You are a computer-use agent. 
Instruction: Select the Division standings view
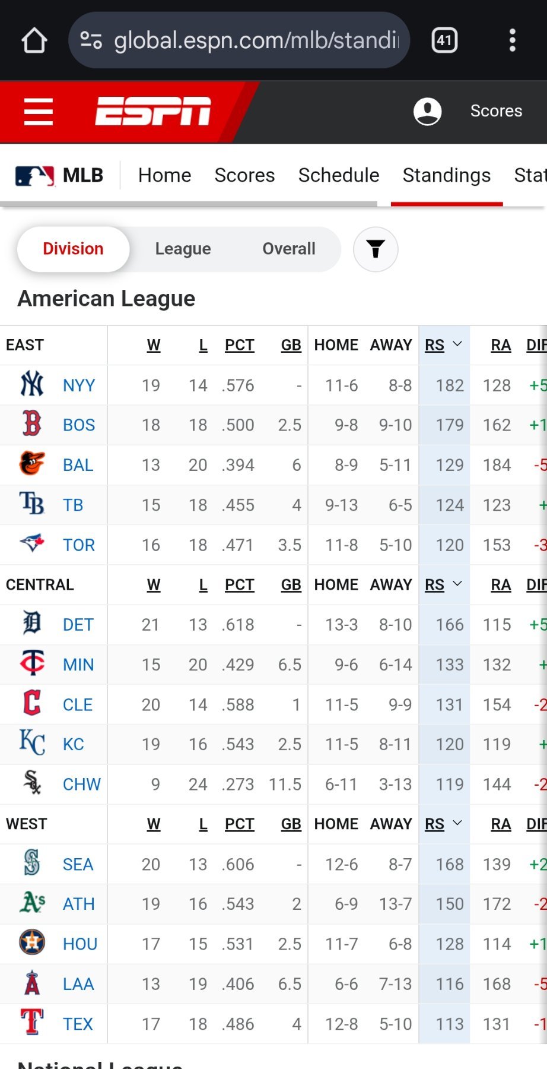coord(73,249)
